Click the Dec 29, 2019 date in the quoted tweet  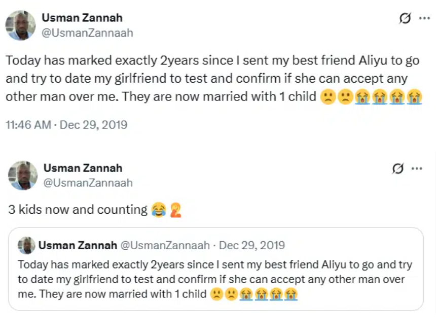pyautogui.click(x=252, y=245)
